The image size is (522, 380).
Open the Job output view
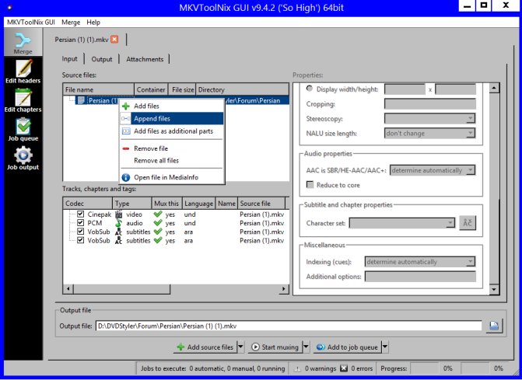(23, 158)
